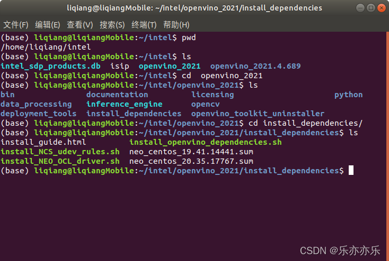
Task: Click the opencv directory name
Action: click(205, 104)
